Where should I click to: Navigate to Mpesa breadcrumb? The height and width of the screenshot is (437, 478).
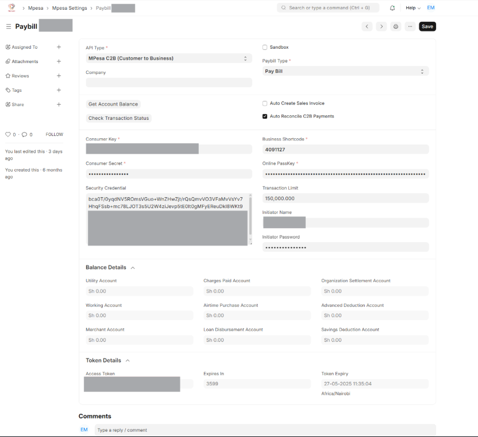[x=36, y=8]
